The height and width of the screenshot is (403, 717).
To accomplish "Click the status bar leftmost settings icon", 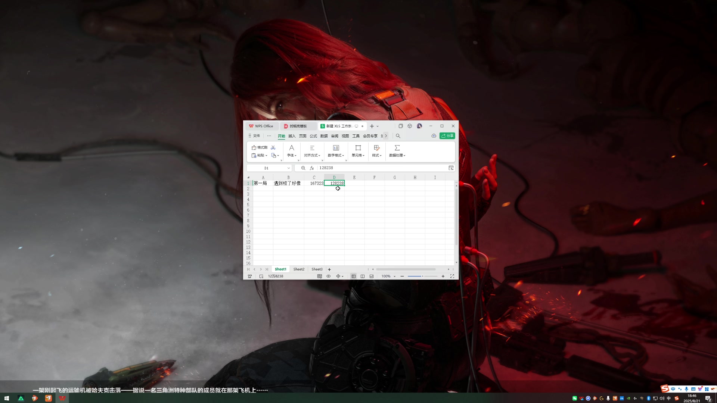I will pyautogui.click(x=250, y=276).
